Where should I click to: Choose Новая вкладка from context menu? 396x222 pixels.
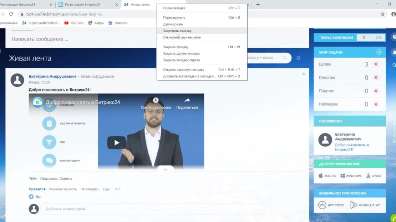click(x=202, y=8)
